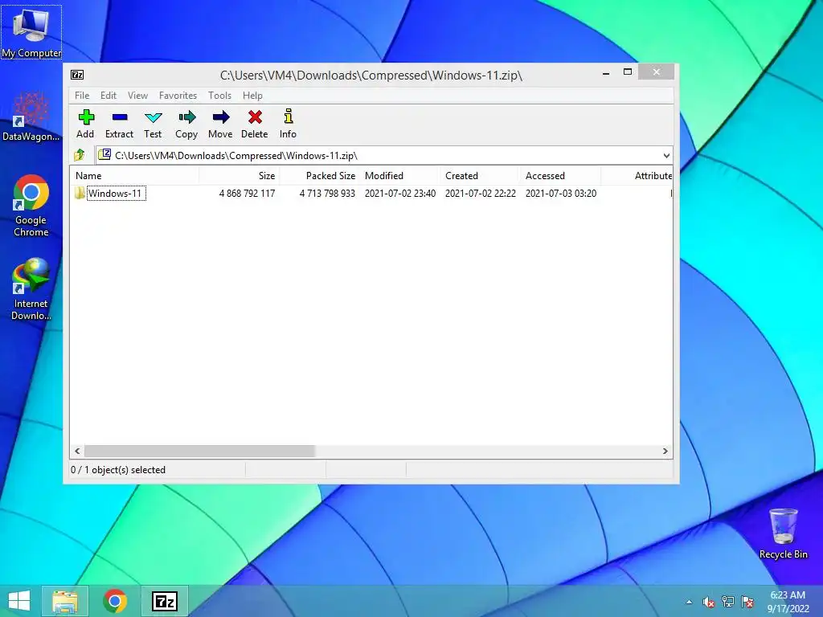
Task: Click the network tray icon
Action: click(x=728, y=602)
